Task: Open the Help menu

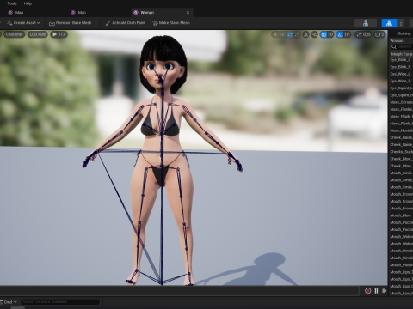Action: (x=28, y=3)
